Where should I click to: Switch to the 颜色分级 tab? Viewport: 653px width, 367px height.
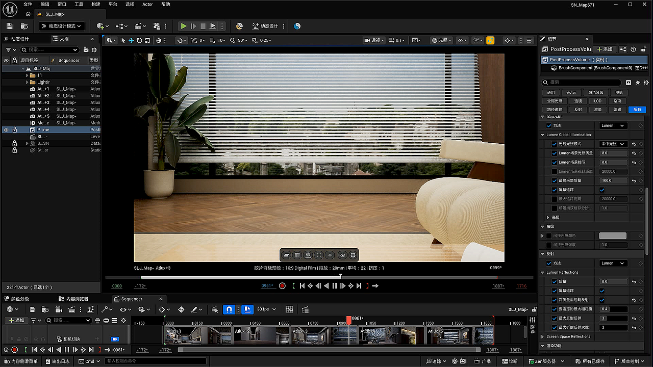point(16,299)
